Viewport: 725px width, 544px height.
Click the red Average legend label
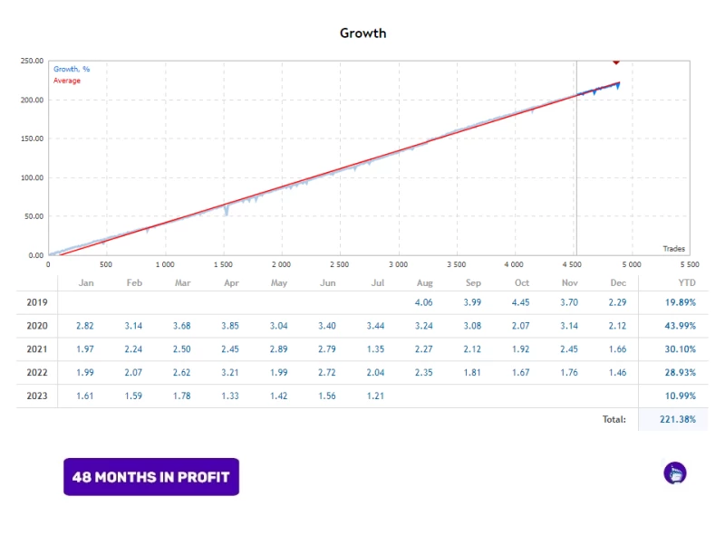click(x=67, y=81)
